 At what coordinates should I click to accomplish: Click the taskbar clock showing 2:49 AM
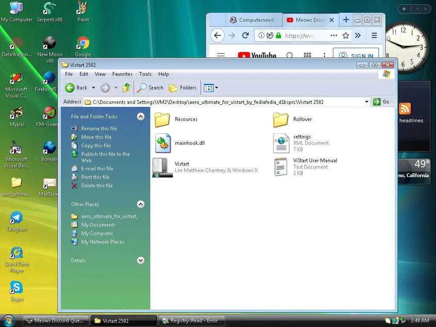click(420, 321)
